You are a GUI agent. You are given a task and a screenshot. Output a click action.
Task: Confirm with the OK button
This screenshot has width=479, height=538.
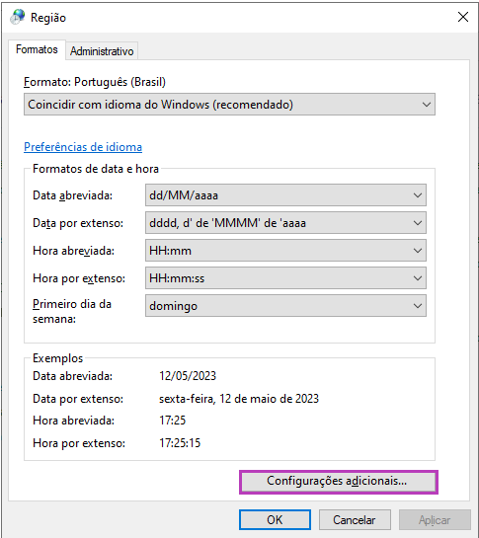[275, 519]
